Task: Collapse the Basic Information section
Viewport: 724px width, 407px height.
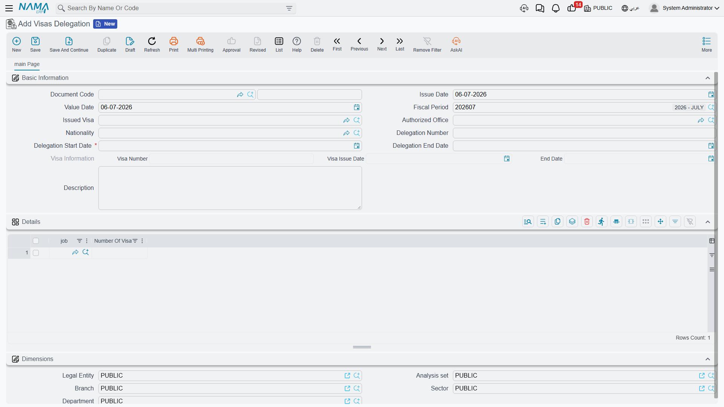Action: 708,78
